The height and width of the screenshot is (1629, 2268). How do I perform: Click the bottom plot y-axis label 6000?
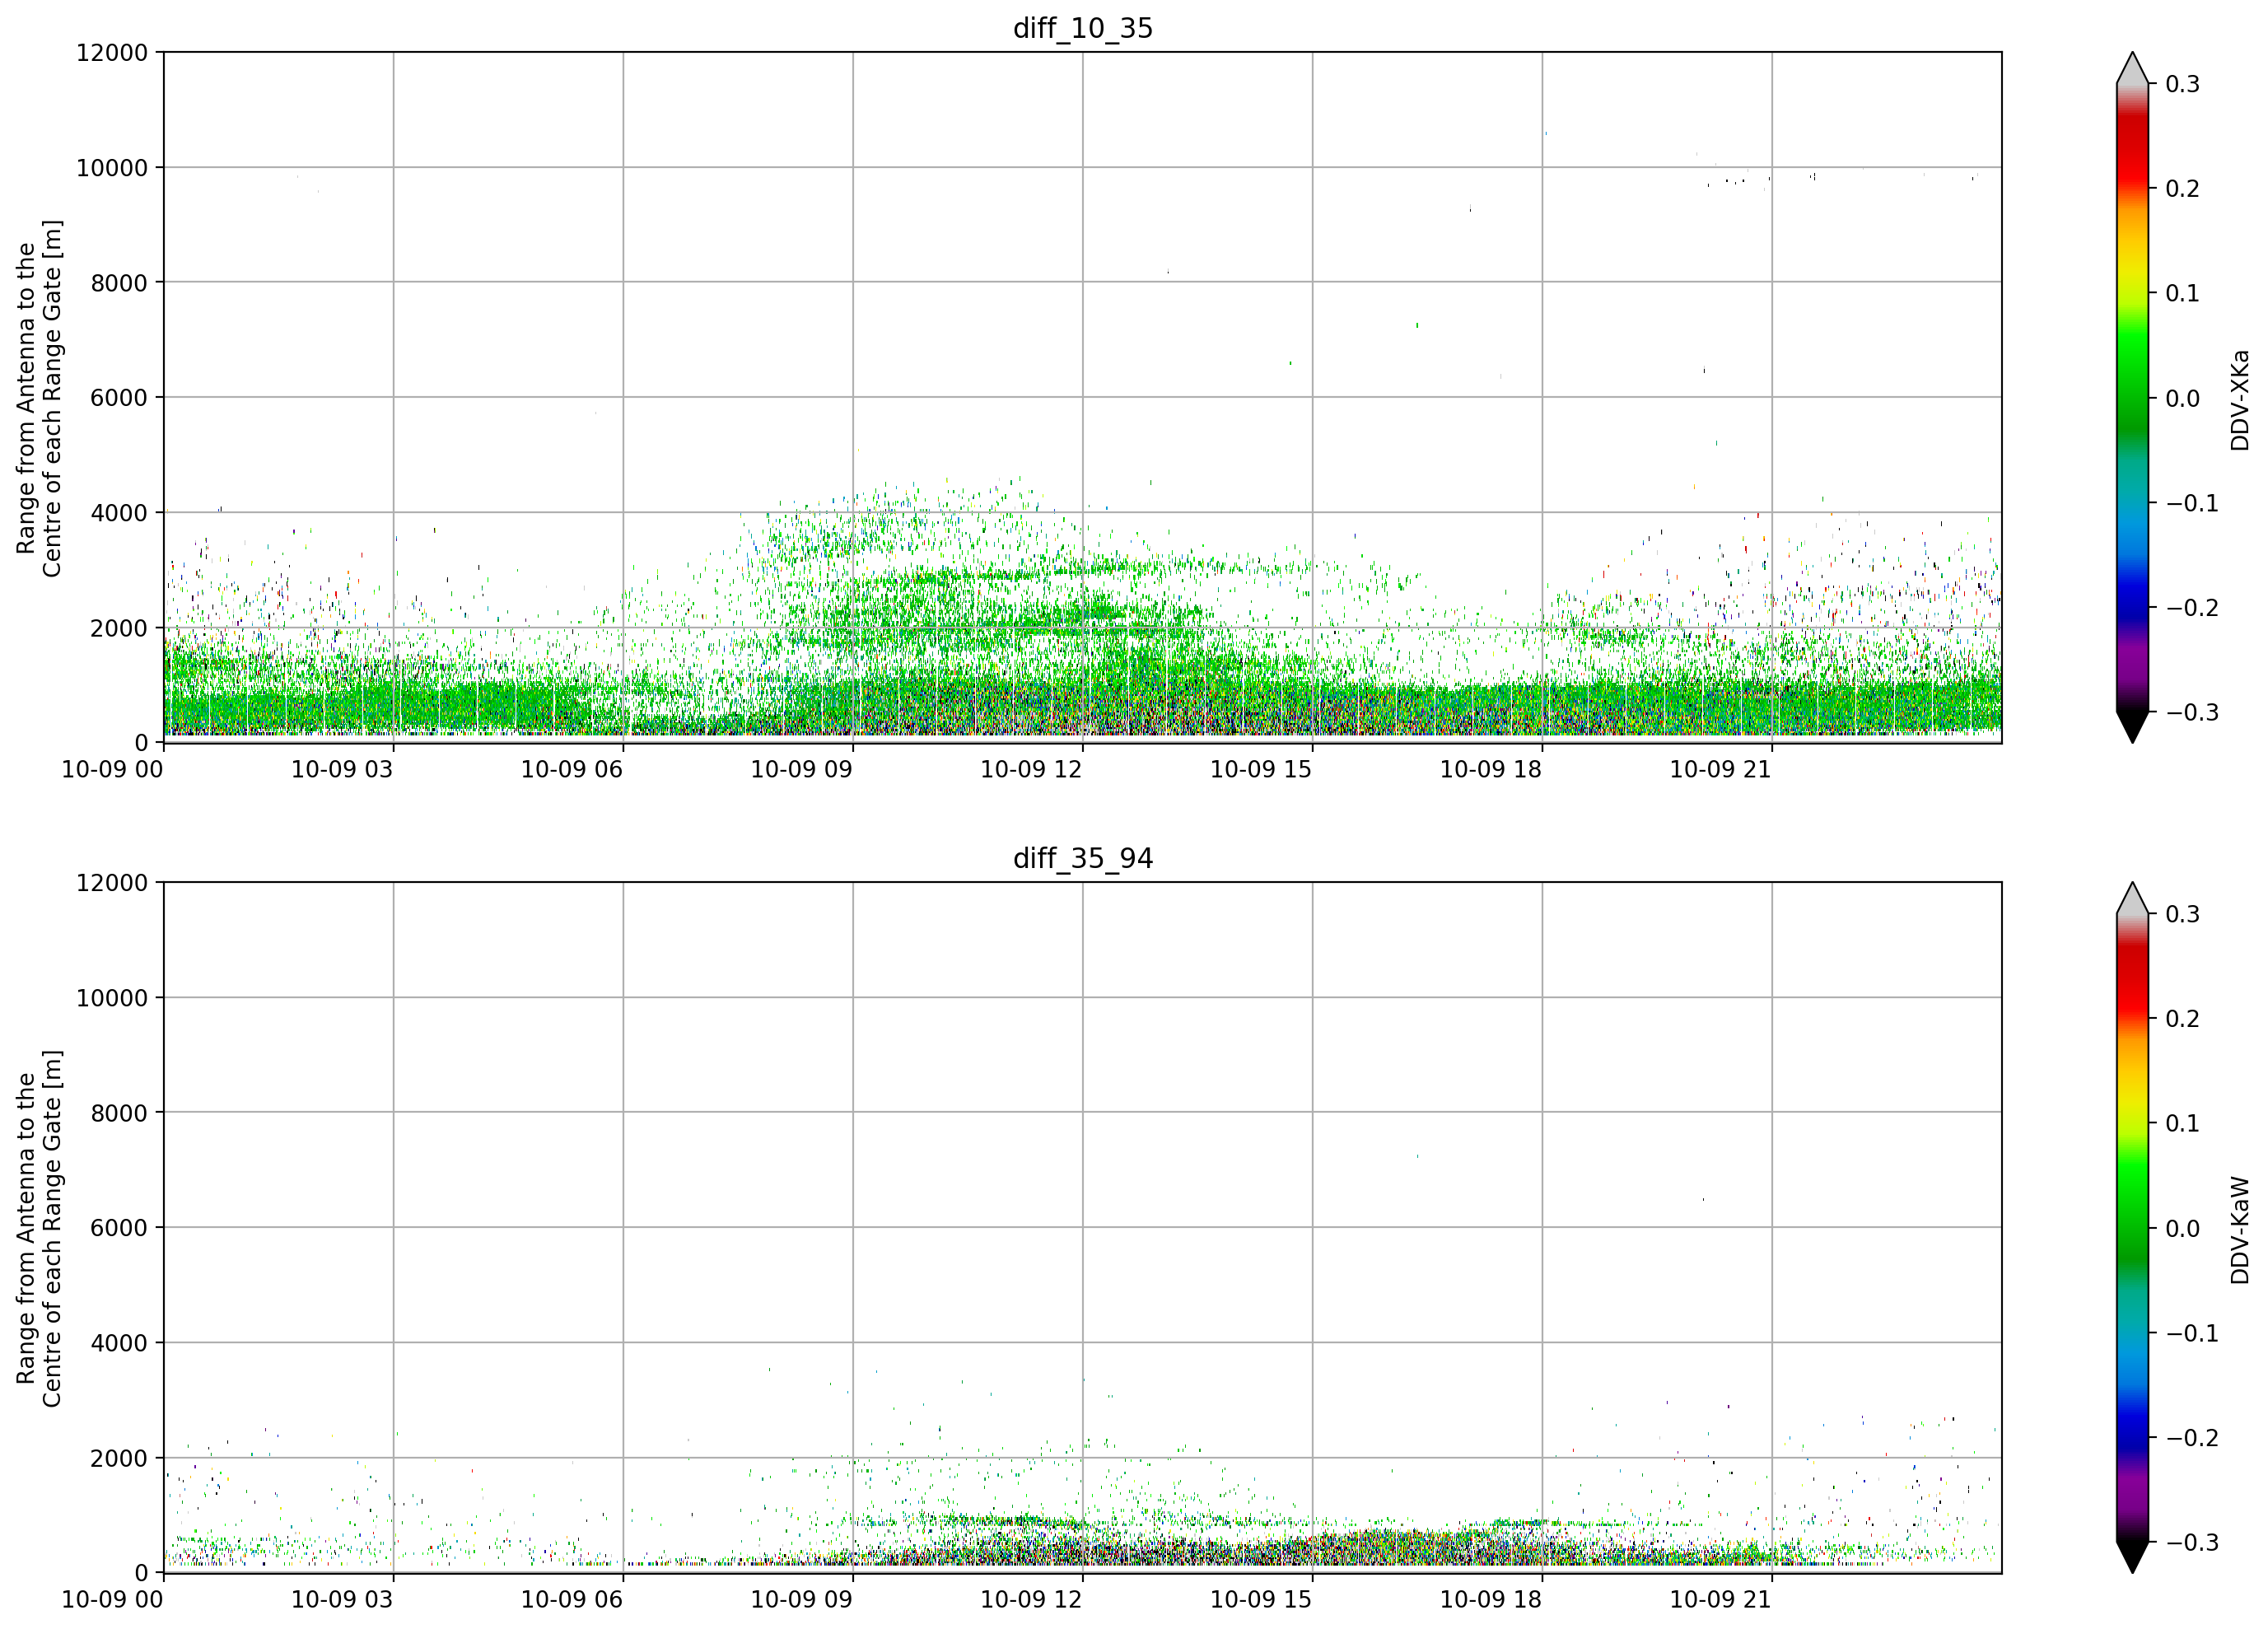(119, 1228)
